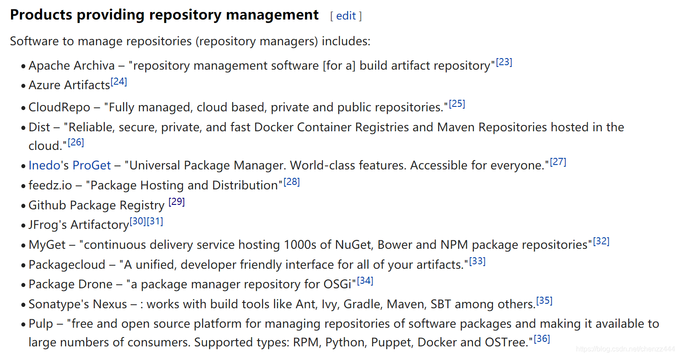Click the text MyGet
This screenshot has width=679, height=357.
click(x=47, y=245)
